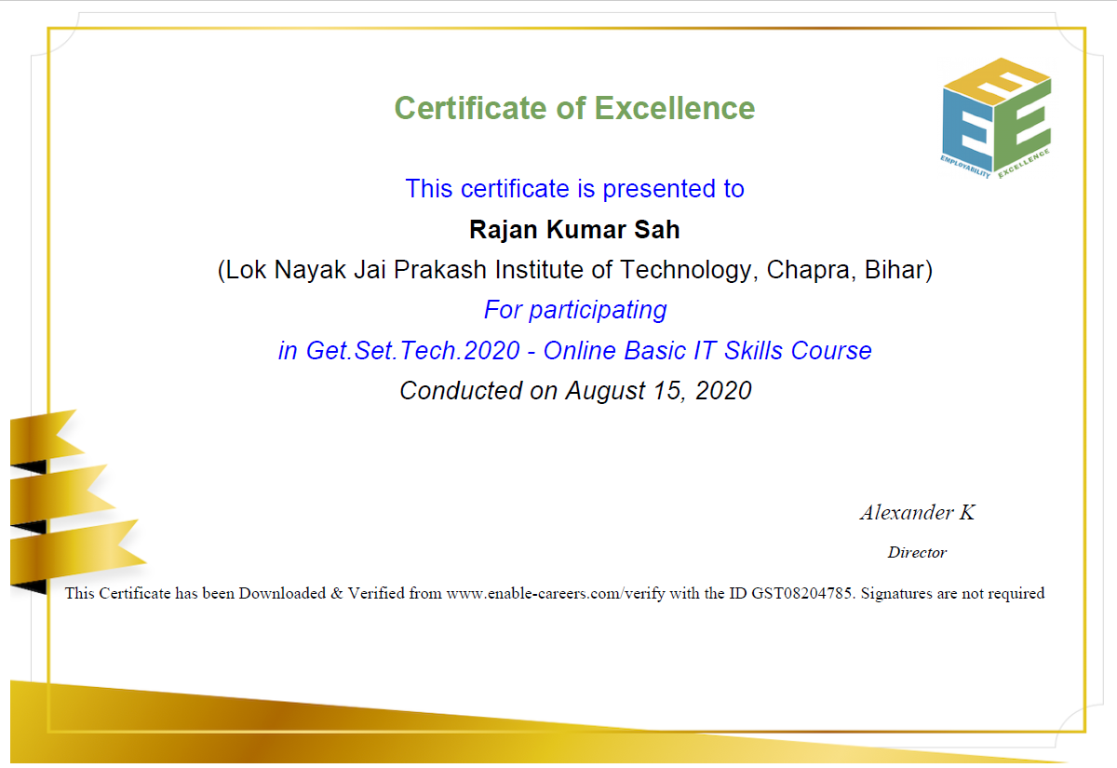This screenshot has width=1117, height=768.
Task: Click the Alexander K signature name
Action: (917, 513)
